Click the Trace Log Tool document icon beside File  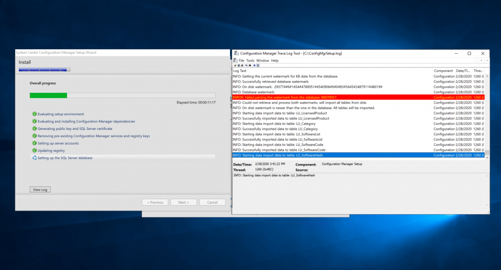235,61
